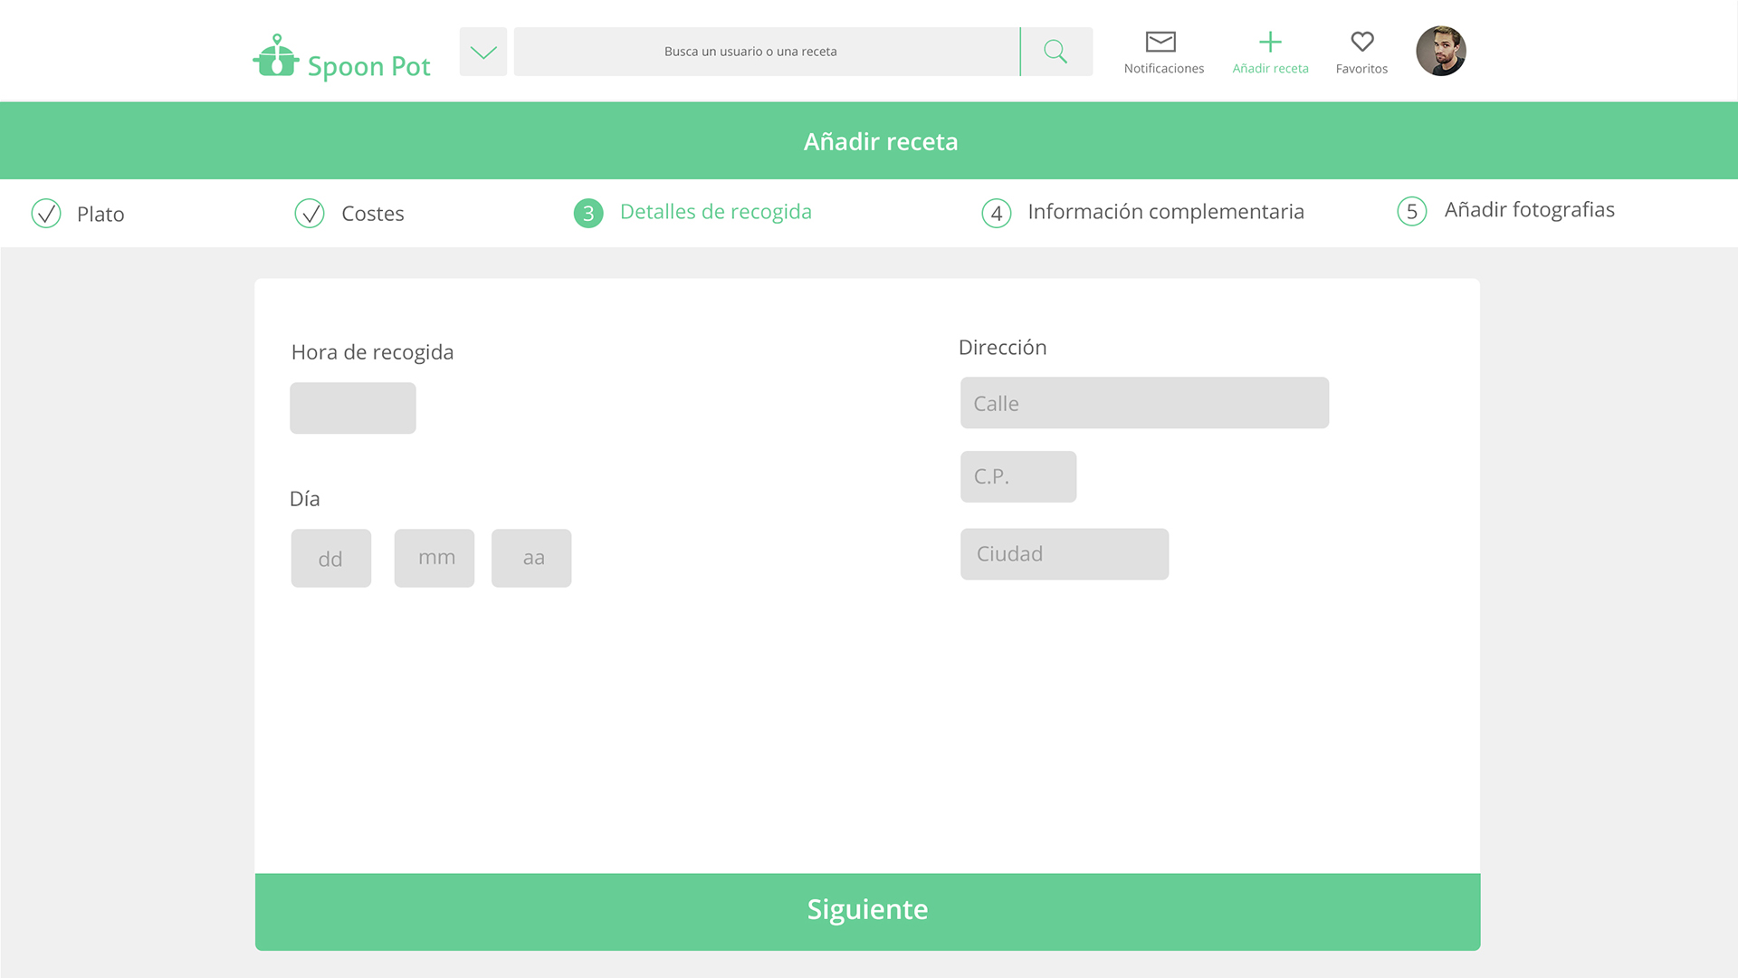Viewport: 1738px width, 978px height.
Task: Click the Ciudad field
Action: pos(1065,554)
